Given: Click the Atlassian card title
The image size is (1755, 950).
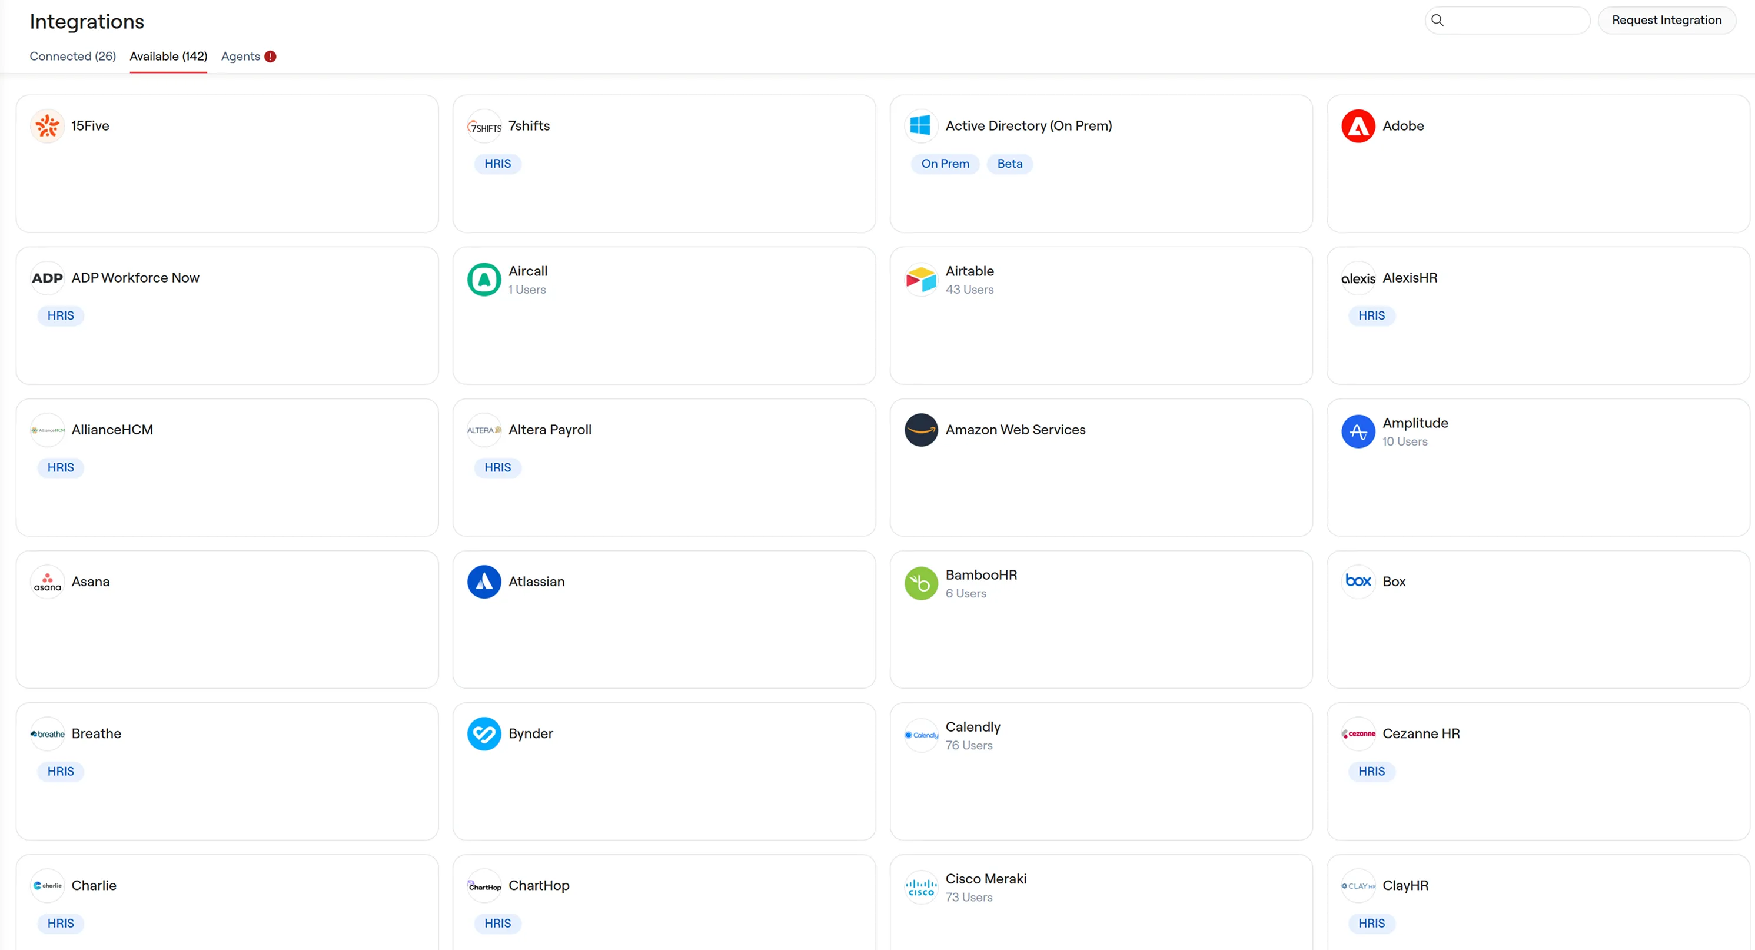Looking at the screenshot, I should click(x=537, y=582).
